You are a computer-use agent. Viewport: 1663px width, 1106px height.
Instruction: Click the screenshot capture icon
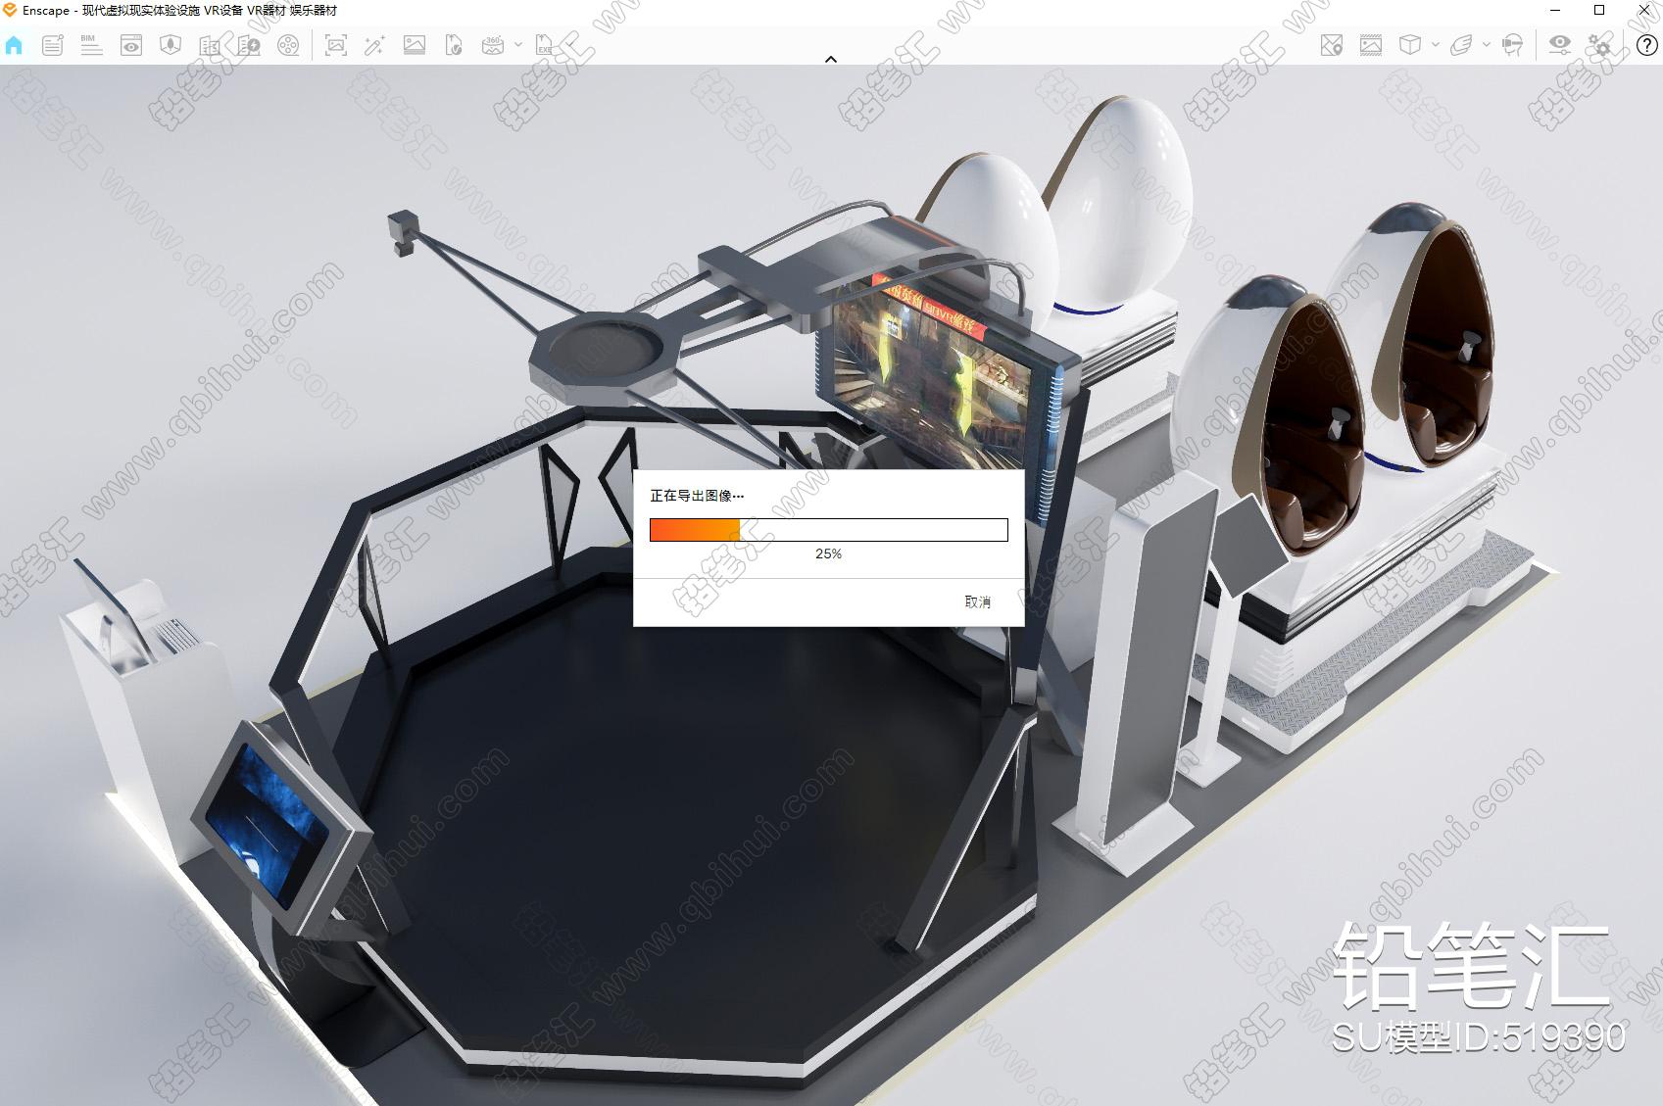pyautogui.click(x=336, y=45)
